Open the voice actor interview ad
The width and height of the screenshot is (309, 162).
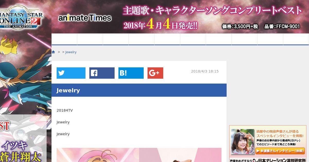268,143
